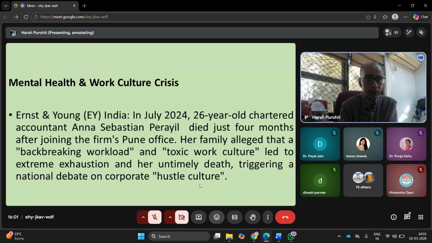The width and height of the screenshot is (432, 243).
Task: Raise hand in the meeting
Action: tap(252, 217)
